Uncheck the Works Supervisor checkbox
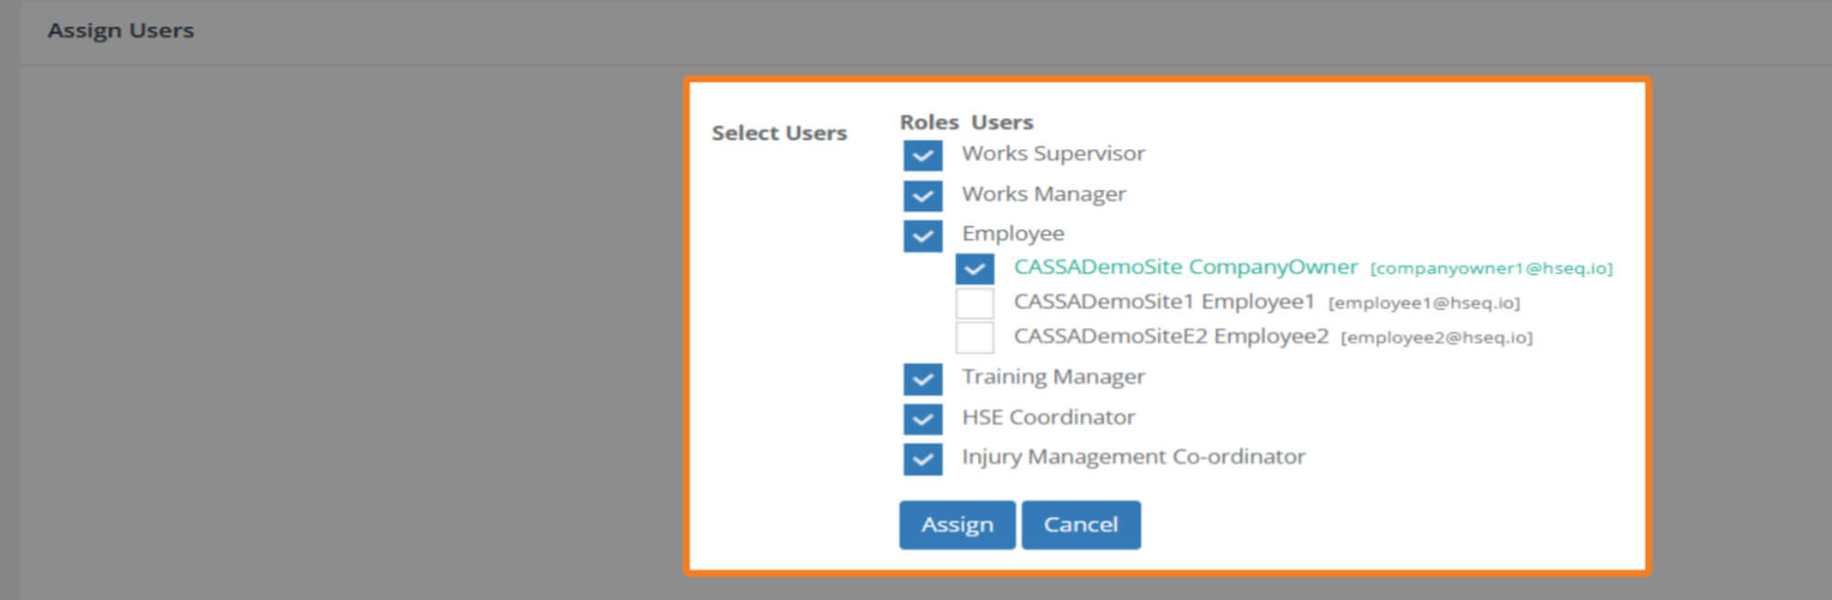 coord(922,156)
